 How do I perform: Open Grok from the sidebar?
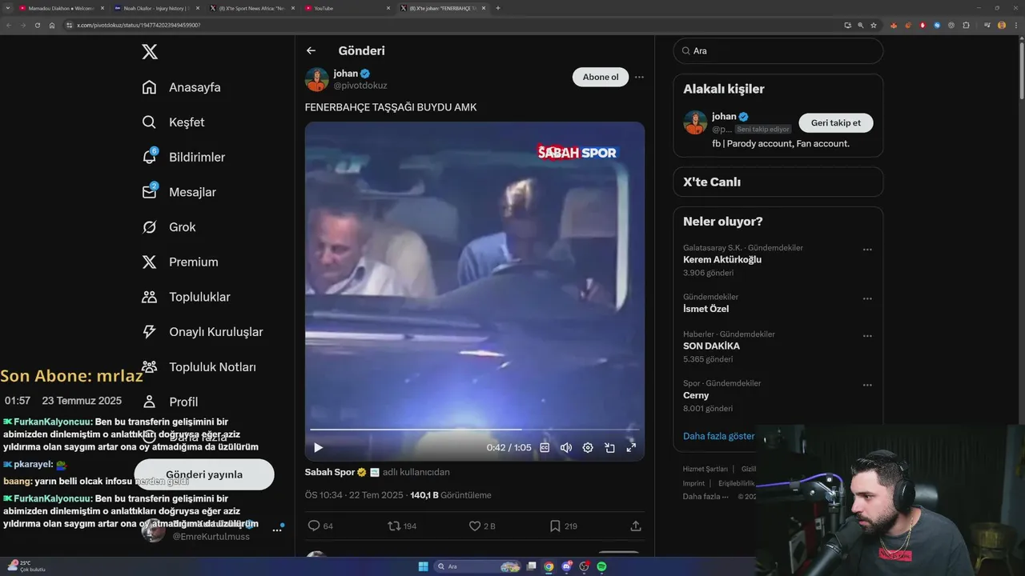click(169, 227)
